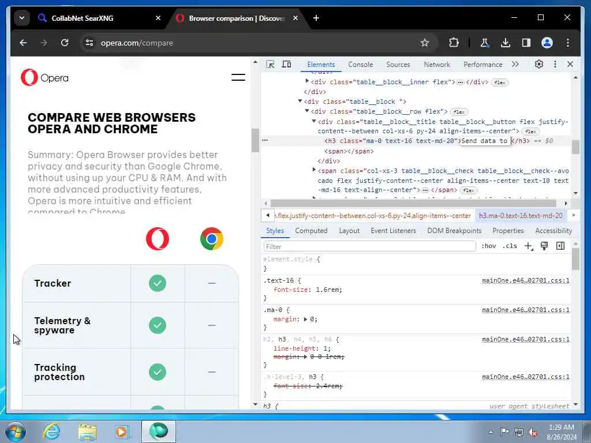Toggle common rendering emulations paintbrush icon
Screen dimensions: 591x443
tap(544, 246)
